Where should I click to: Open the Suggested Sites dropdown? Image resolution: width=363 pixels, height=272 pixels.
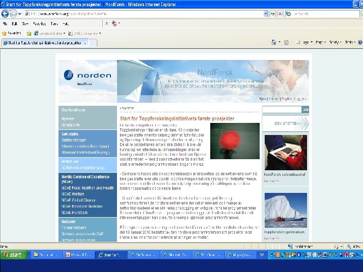[49, 33]
